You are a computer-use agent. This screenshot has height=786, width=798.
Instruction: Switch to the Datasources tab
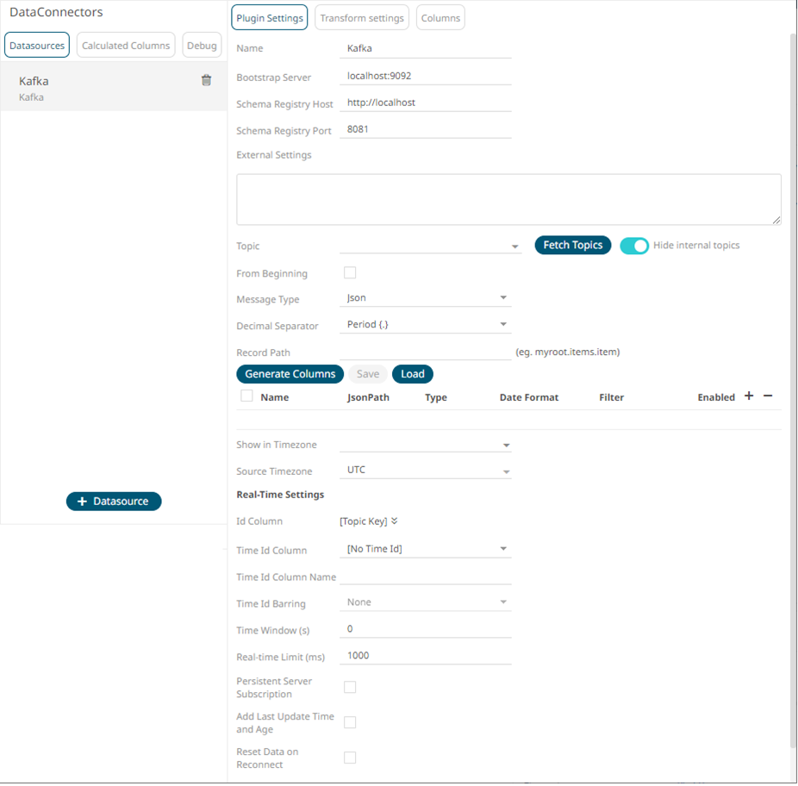pos(37,46)
